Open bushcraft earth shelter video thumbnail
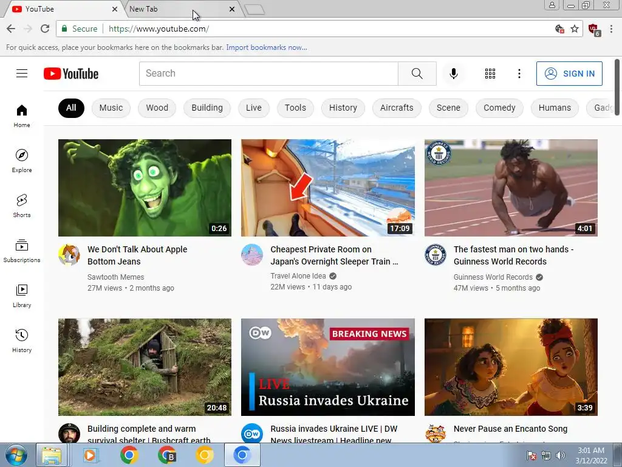The height and width of the screenshot is (467, 622). pos(145,367)
